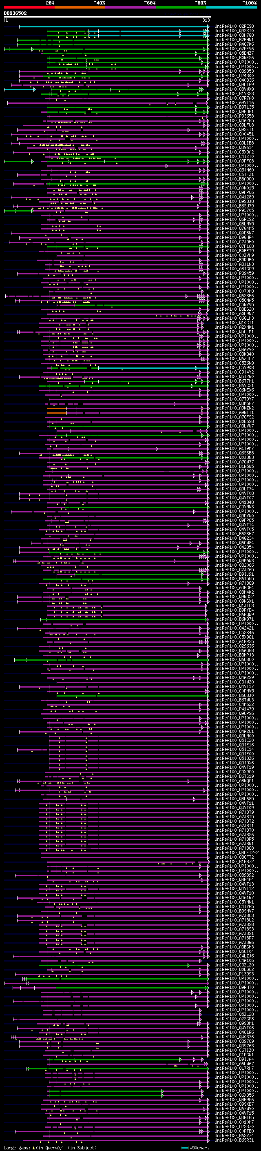
Task: Select hit label UniRef100_Q9LFU8
Action: pos(234,125)
